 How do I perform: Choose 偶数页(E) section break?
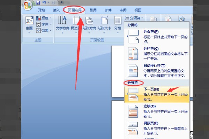157,128
